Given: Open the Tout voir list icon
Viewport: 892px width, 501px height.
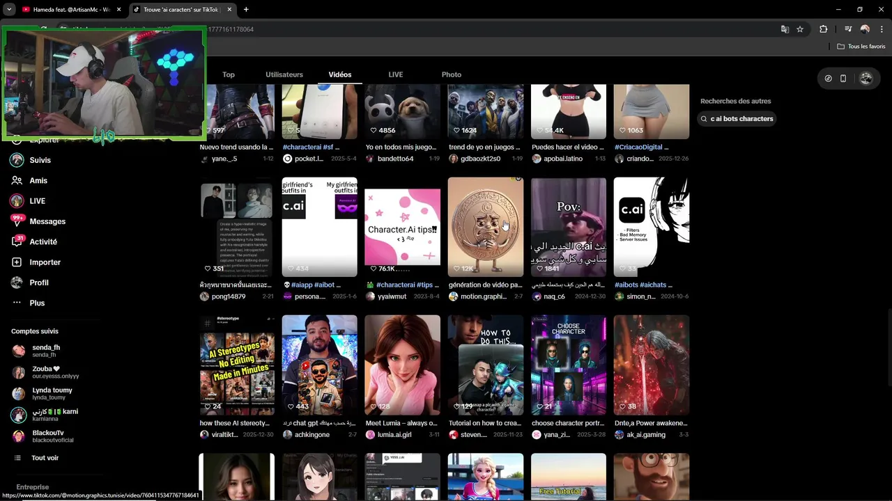Looking at the screenshot, I should (17, 458).
